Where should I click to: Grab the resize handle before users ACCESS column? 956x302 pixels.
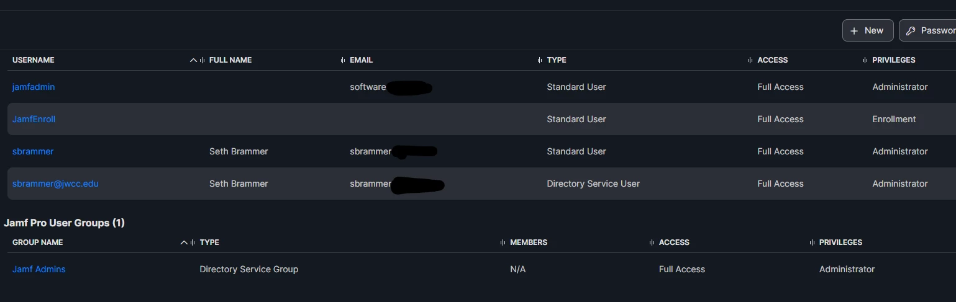click(x=750, y=60)
